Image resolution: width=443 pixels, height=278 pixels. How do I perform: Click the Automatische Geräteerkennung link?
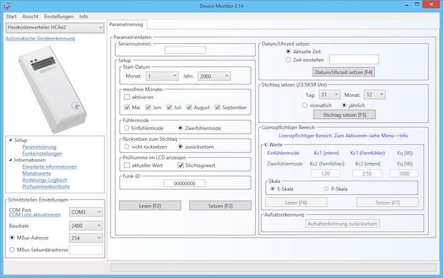point(40,39)
